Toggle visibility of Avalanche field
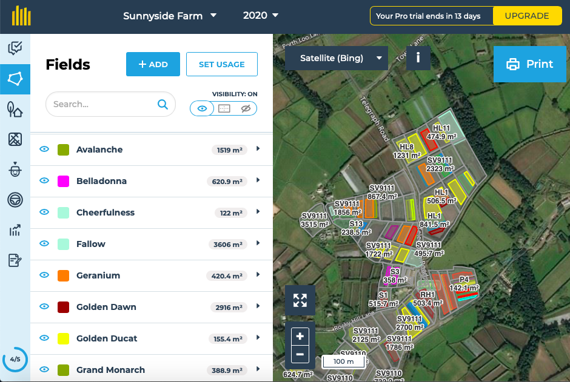 click(x=44, y=149)
